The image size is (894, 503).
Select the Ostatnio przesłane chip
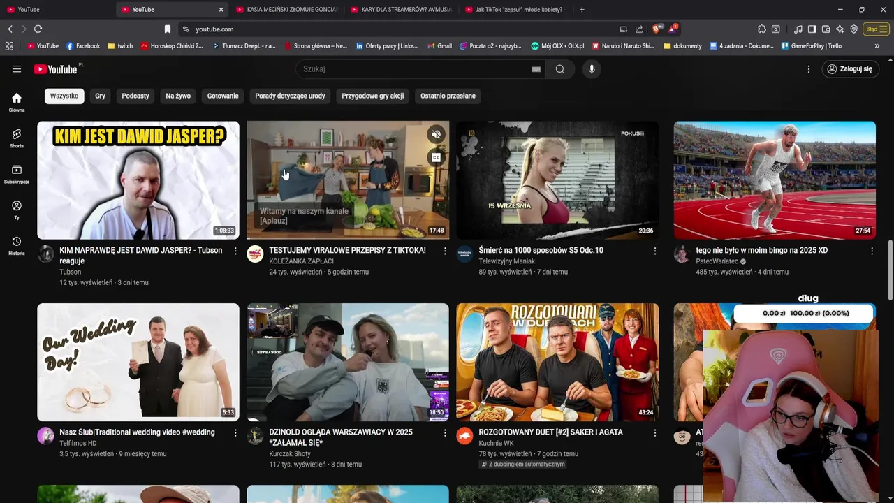[x=448, y=96]
